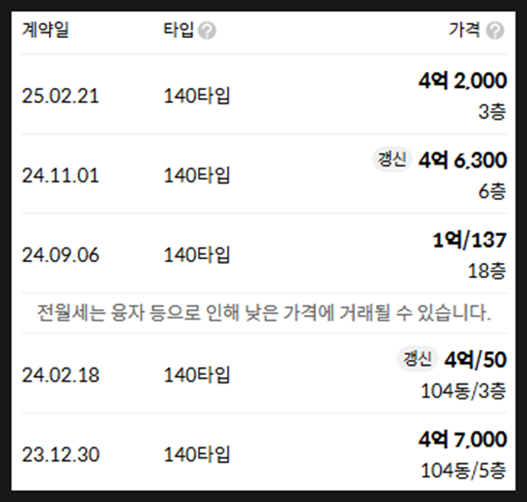Click the 1억/137 price entry
527x502 pixels.
pos(470,240)
